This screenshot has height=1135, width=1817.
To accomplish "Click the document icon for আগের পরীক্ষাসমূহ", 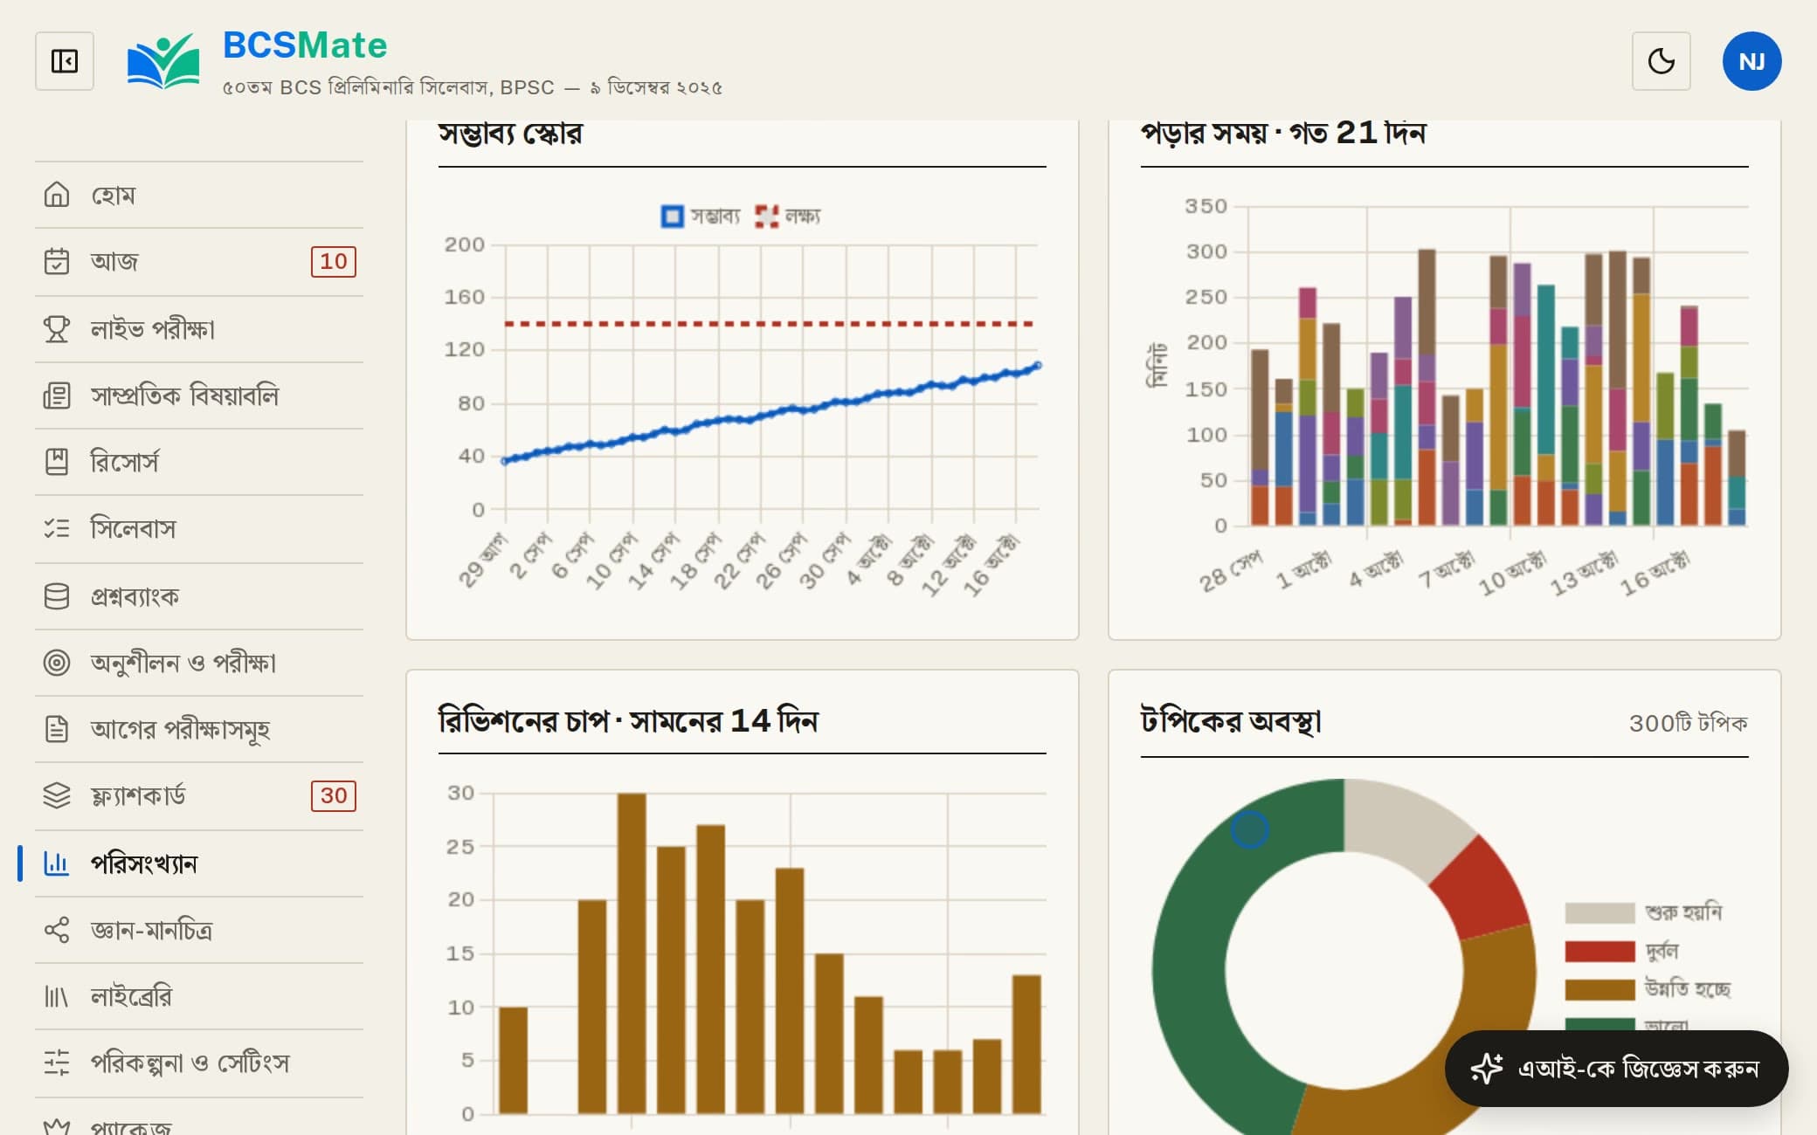I will click(57, 728).
